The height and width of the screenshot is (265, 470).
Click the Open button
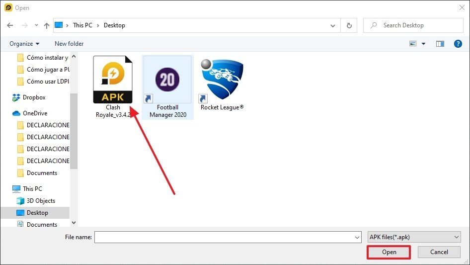coord(389,252)
